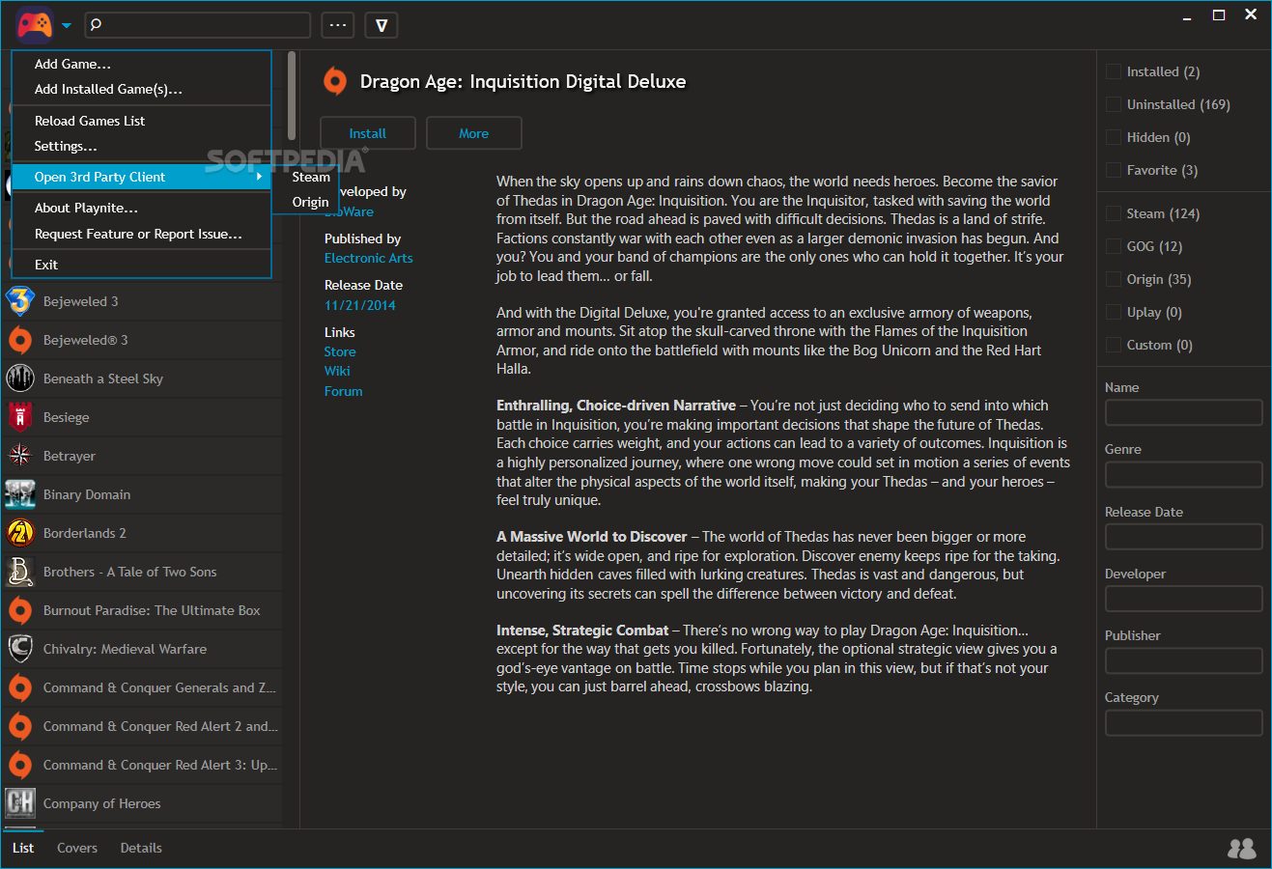This screenshot has height=869, width=1272.
Task: Click the Borderlands 2 game icon
Action: click(20, 533)
